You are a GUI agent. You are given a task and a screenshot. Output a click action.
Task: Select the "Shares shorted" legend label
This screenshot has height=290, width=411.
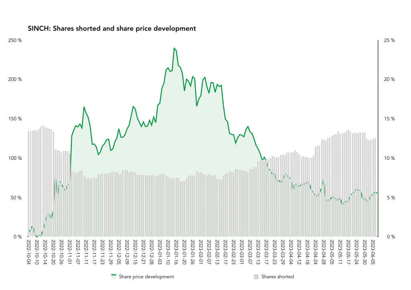pos(278,277)
